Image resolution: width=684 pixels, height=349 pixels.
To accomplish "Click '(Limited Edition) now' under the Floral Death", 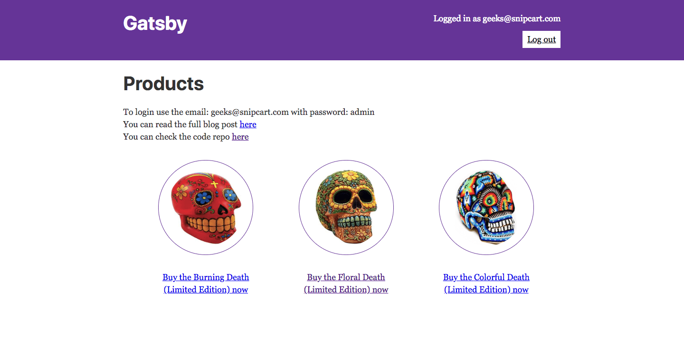I will pyautogui.click(x=346, y=290).
